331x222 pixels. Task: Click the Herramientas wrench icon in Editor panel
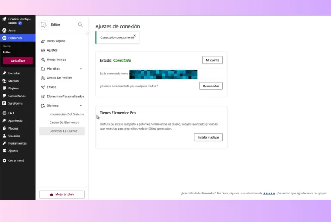click(43, 59)
